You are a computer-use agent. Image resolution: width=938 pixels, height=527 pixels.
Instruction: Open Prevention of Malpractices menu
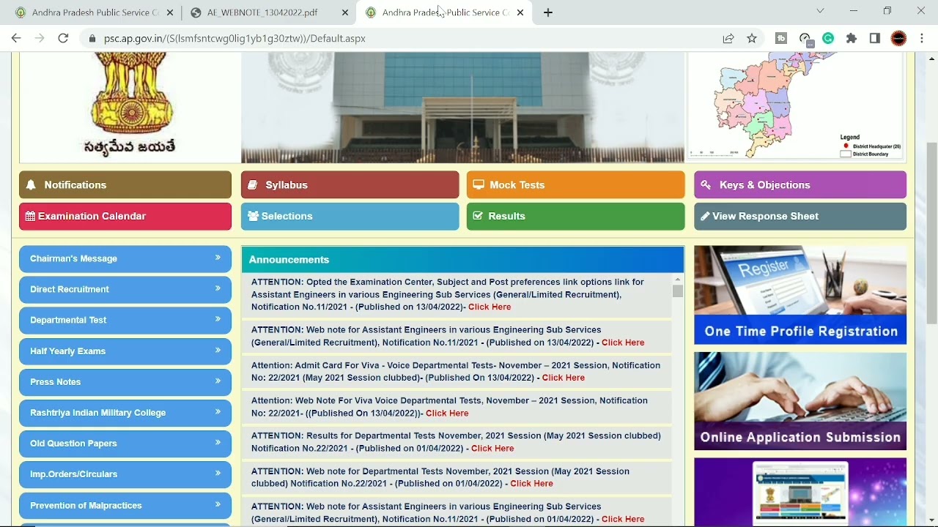coord(125,506)
